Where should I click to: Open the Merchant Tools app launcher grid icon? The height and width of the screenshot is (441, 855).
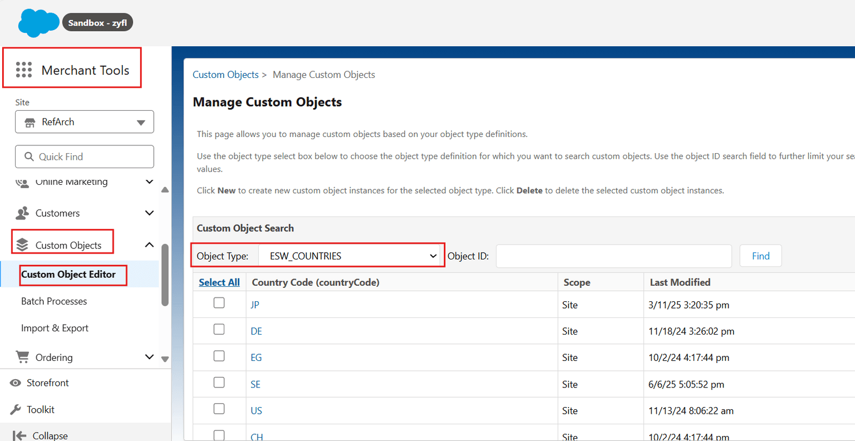coord(24,70)
